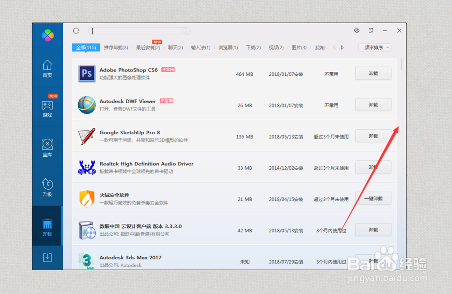452x294 pixels.
Task: Open the 宝库 software library section
Action: point(47,148)
